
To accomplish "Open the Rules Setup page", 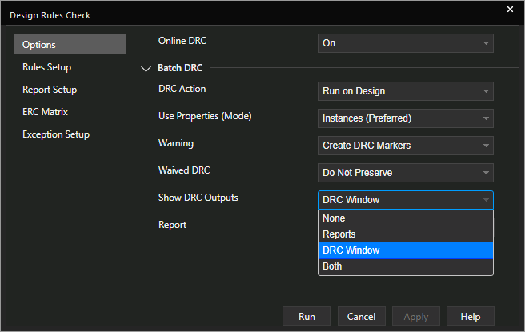I will [70, 67].
